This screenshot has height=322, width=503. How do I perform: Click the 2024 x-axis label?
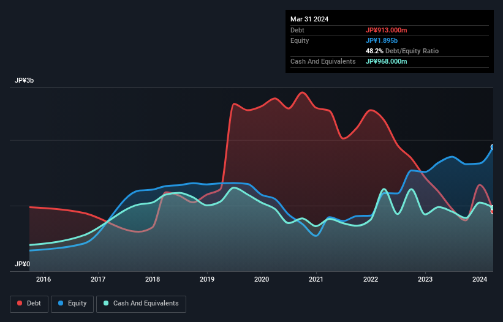tap(480, 279)
